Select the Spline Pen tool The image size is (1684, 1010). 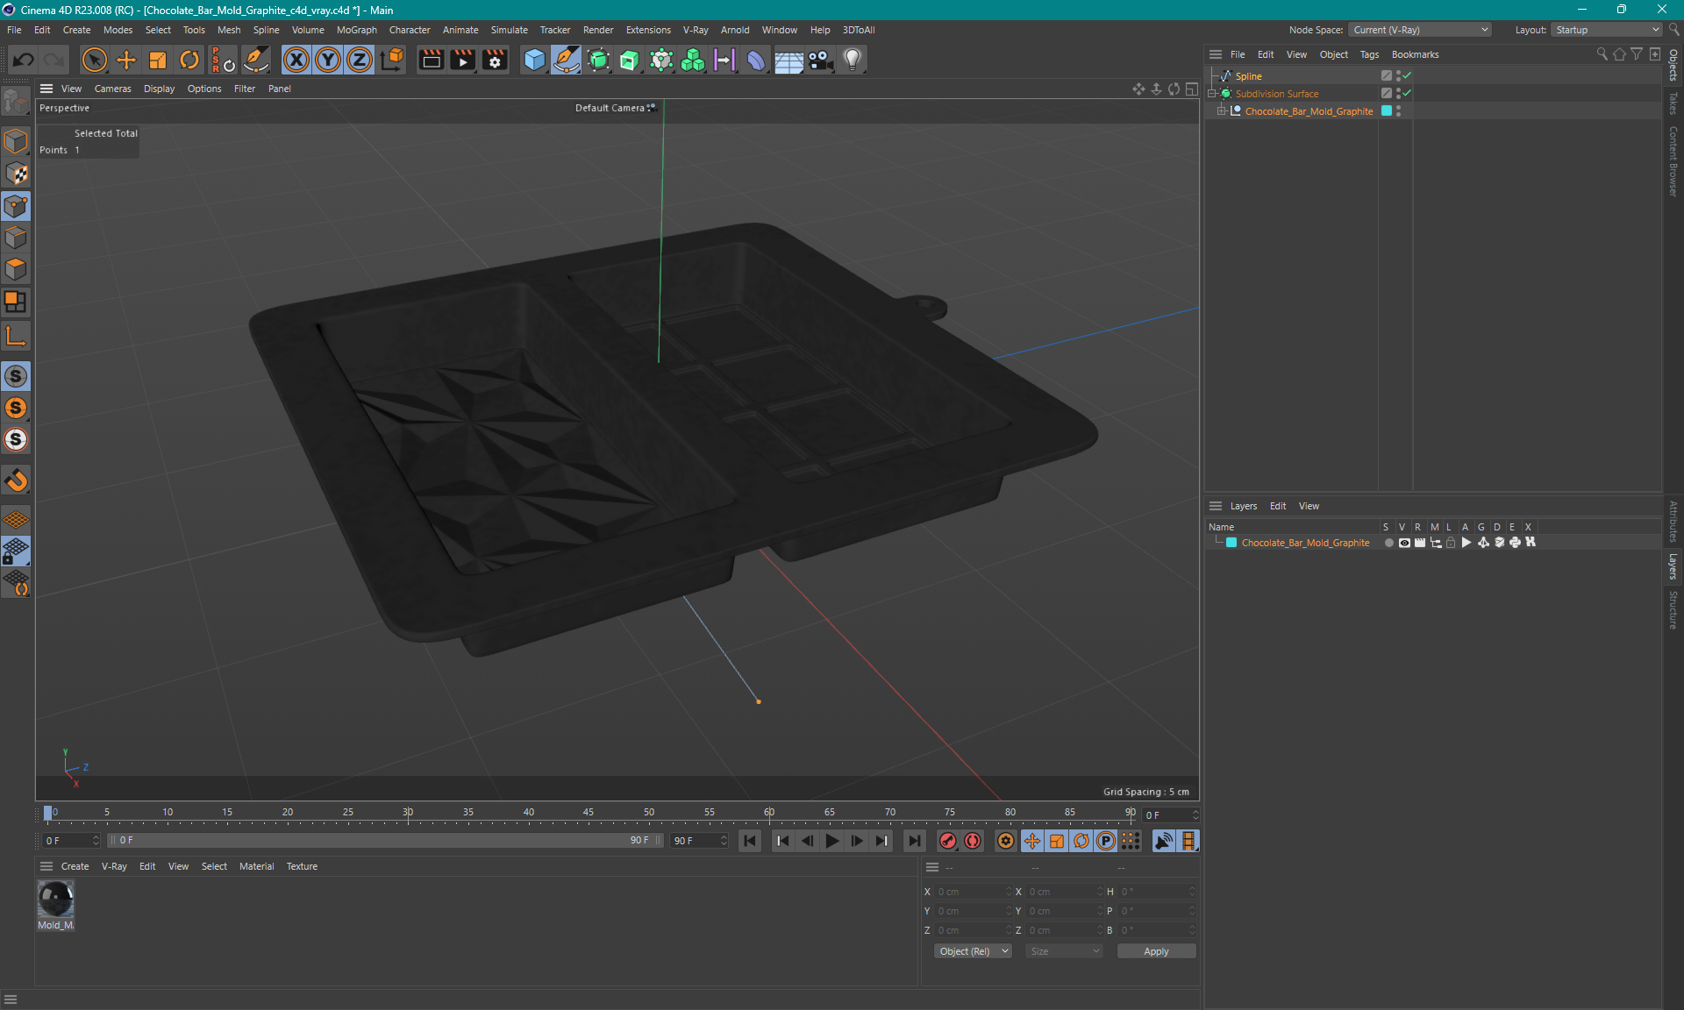coord(567,60)
